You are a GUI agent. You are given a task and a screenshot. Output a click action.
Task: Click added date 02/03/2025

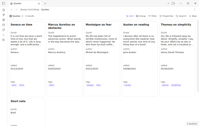coord(54,69)
